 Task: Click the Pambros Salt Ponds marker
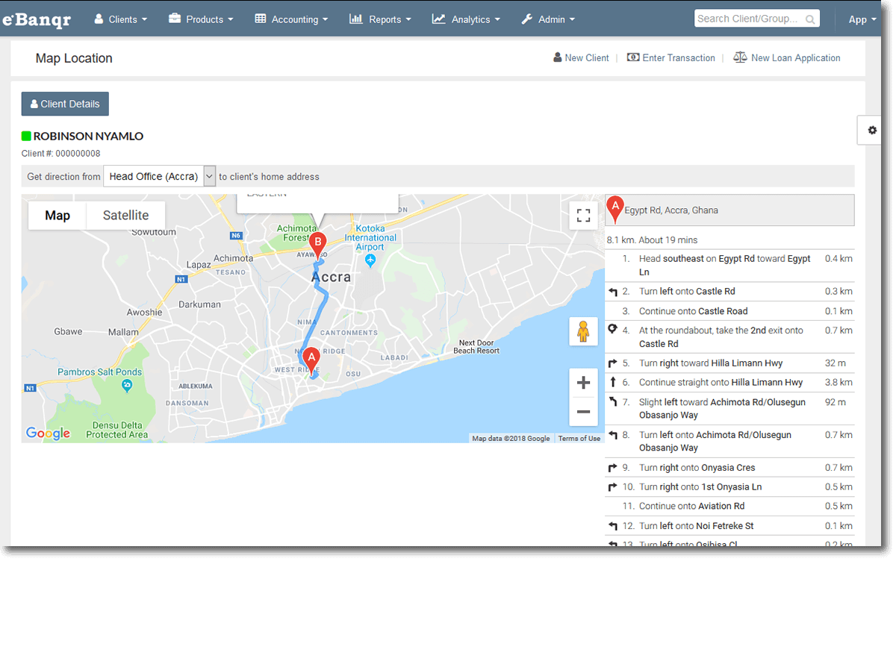click(127, 385)
